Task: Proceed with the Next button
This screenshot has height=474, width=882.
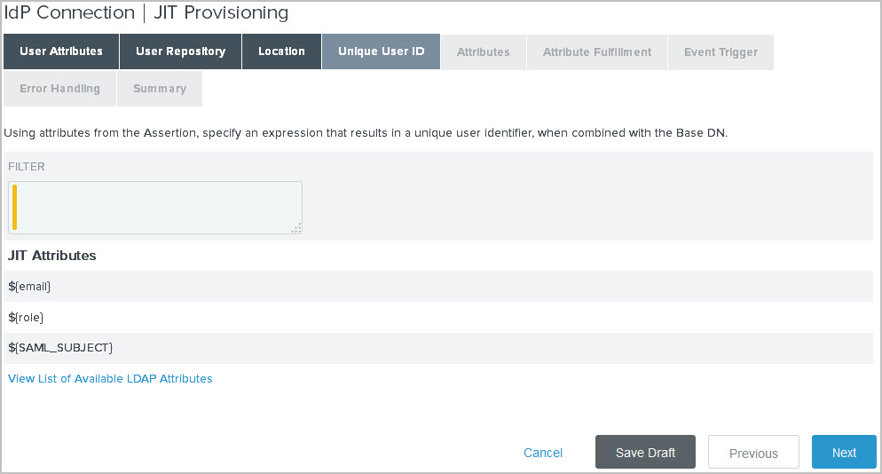Action: point(843,453)
